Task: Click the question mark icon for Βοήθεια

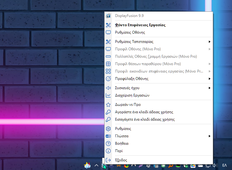Action: coord(108,143)
